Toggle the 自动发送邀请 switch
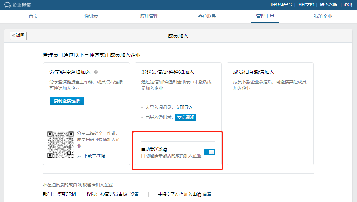This screenshot has height=202, width=357. click(209, 152)
